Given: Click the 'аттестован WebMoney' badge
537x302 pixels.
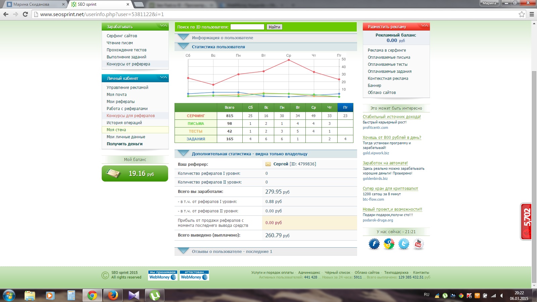Looking at the screenshot, I should (x=194, y=275).
